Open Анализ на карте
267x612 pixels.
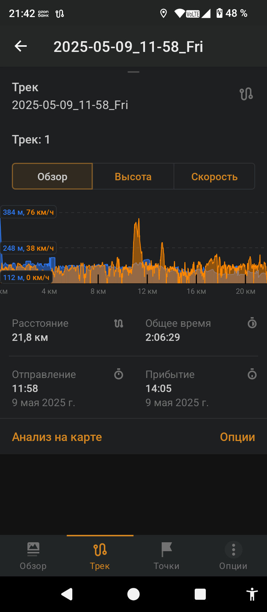(x=57, y=437)
